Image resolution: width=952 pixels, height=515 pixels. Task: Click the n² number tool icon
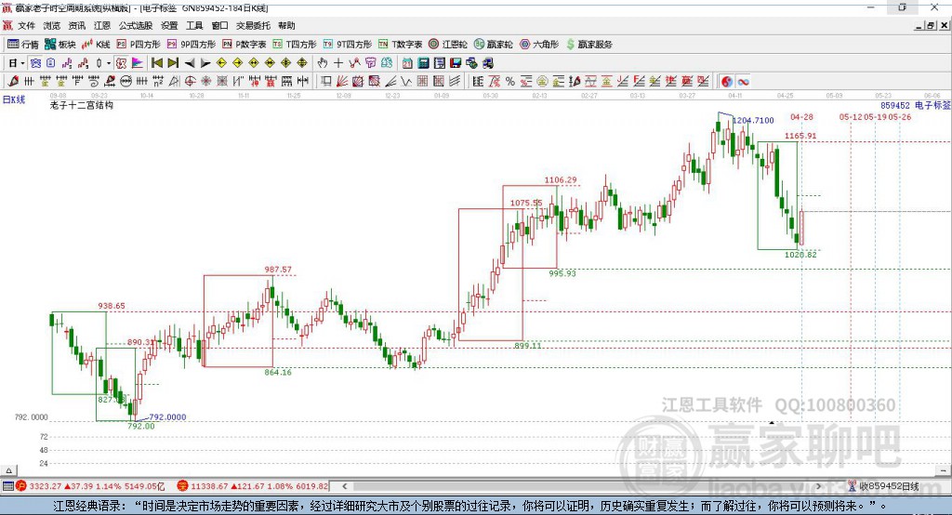[x=158, y=82]
